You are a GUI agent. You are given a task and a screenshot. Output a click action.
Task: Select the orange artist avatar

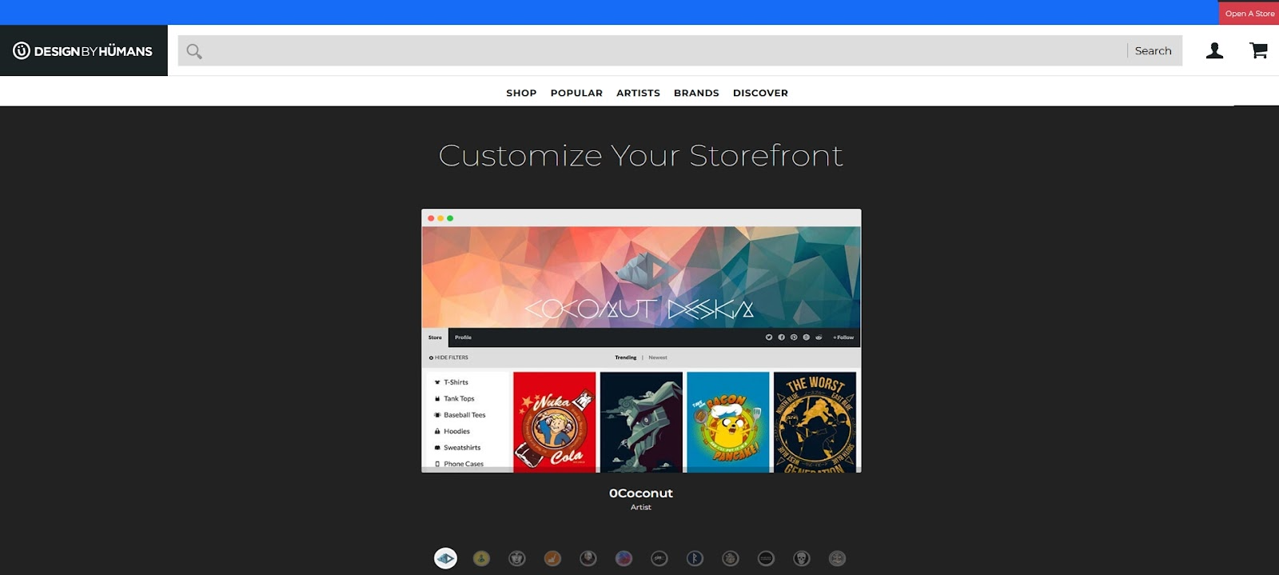click(552, 558)
